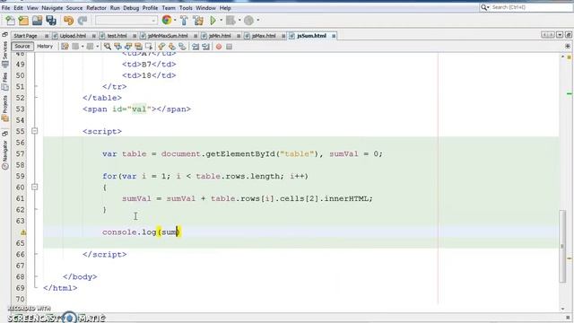This screenshot has width=574, height=323.
Task: Click the Save All icon
Action: tap(51, 21)
